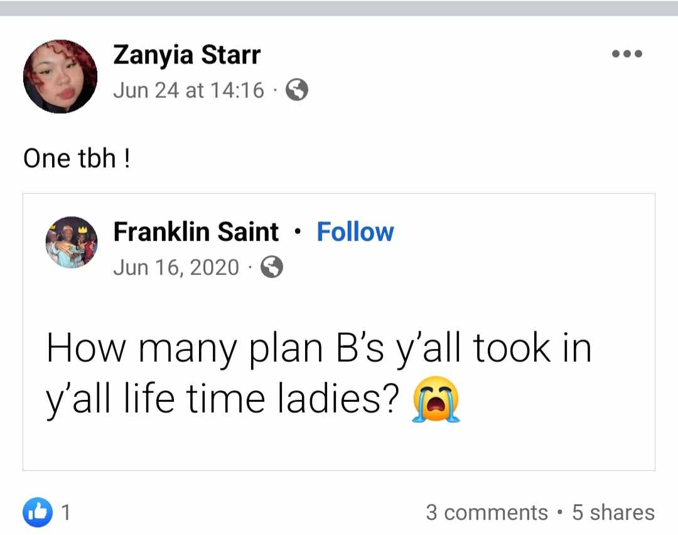Click the crying emoji in the shared post

[x=436, y=399]
